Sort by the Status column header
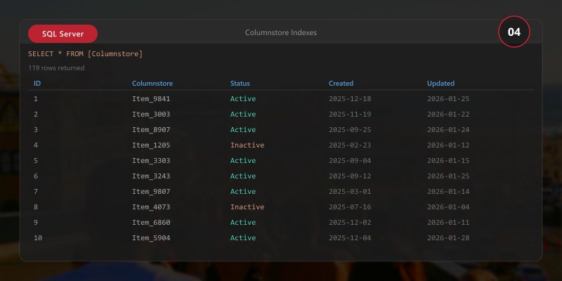This screenshot has height=281, width=562. (x=240, y=83)
